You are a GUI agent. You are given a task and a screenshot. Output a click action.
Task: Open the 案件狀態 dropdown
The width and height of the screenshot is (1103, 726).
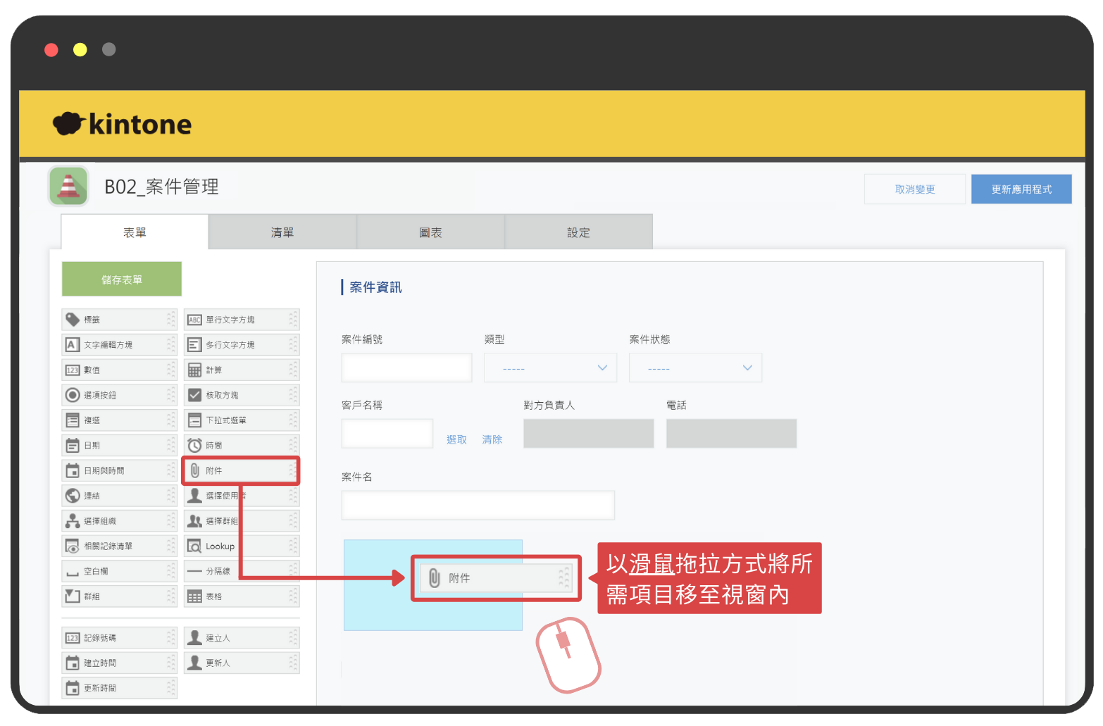pos(695,368)
